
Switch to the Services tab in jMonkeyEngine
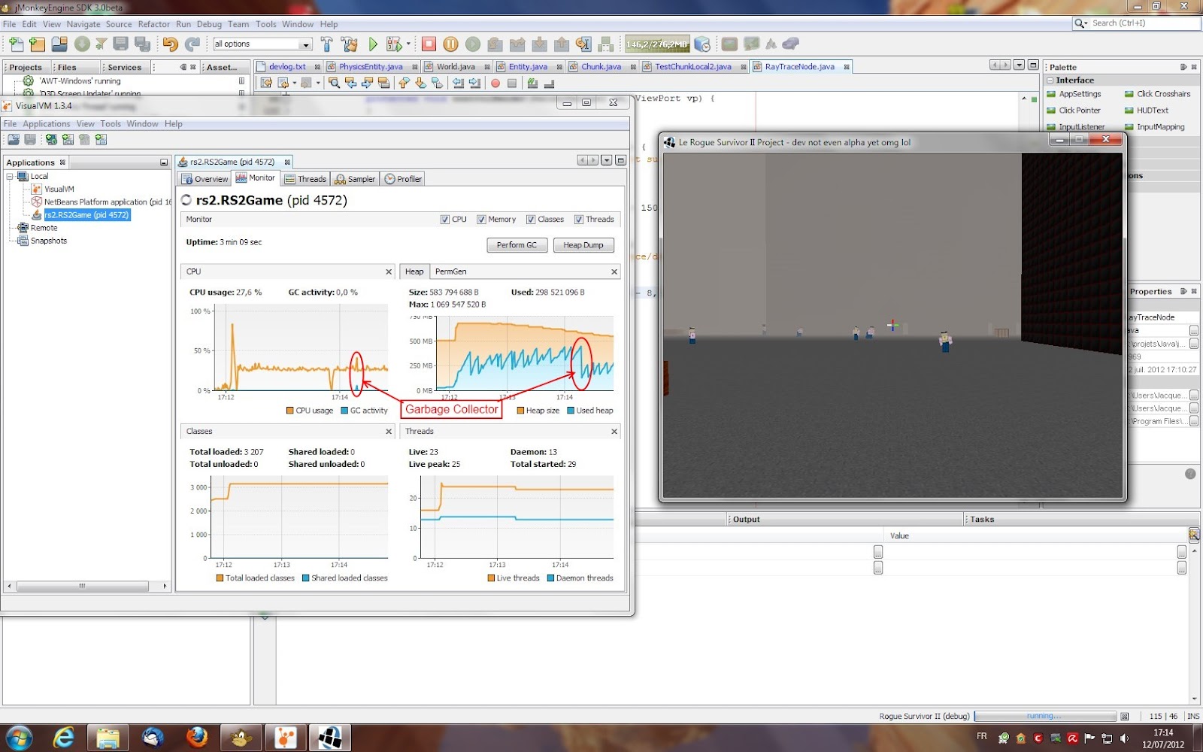click(x=124, y=67)
